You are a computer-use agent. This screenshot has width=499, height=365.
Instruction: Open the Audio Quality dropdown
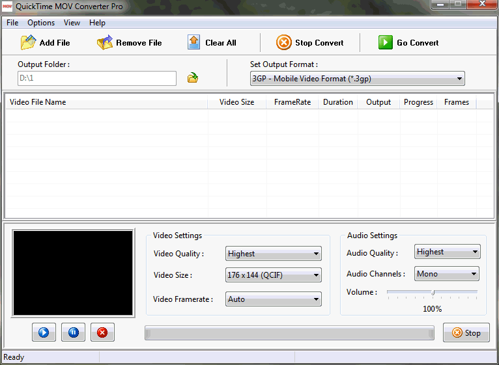[447, 252]
